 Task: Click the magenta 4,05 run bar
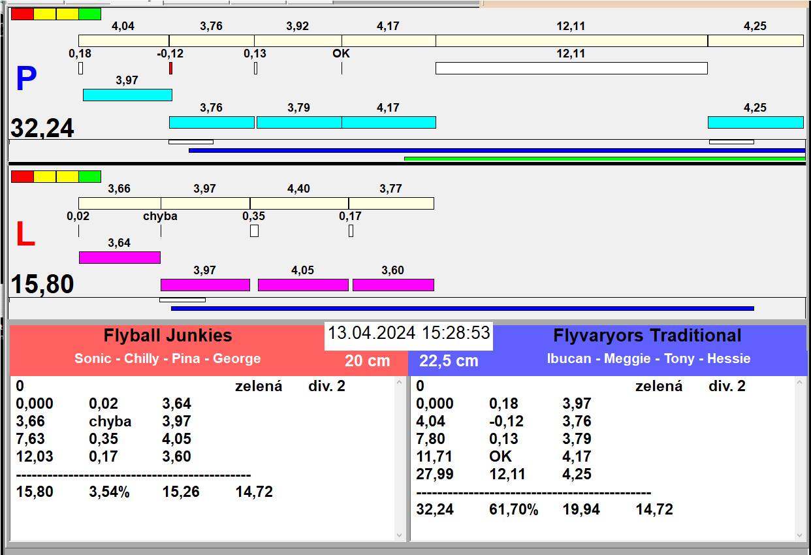(x=303, y=285)
